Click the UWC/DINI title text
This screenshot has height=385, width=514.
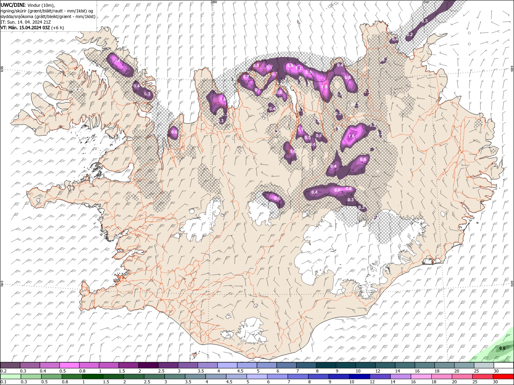12,4
